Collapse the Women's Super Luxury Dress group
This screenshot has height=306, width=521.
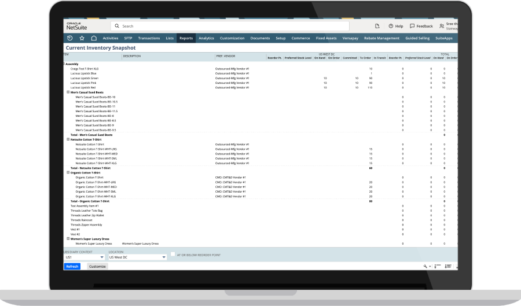[68, 238]
